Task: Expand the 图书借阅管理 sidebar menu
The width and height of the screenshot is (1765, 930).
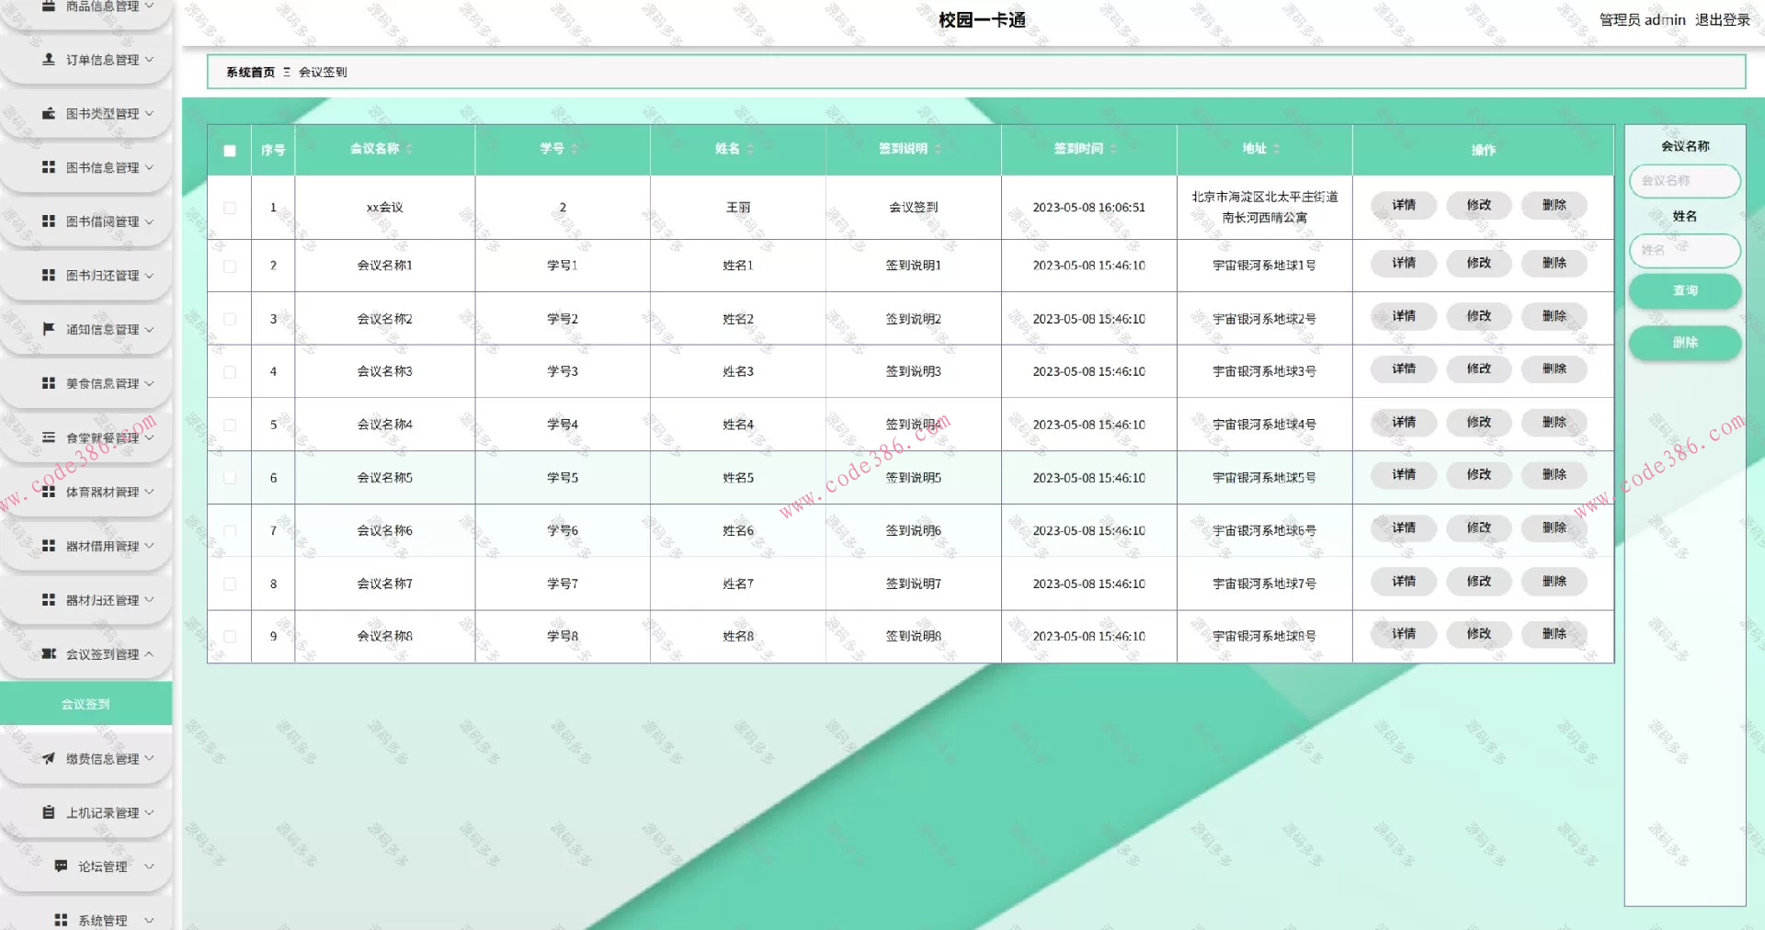Action: coord(101,221)
